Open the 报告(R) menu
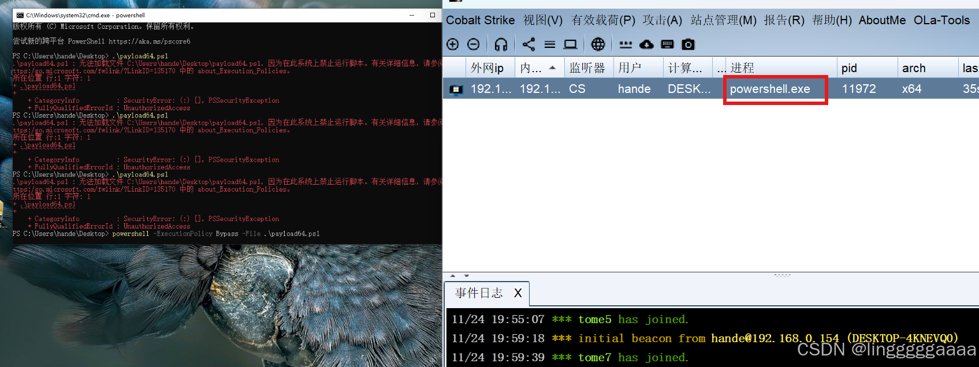The width and height of the screenshot is (979, 367). [784, 20]
